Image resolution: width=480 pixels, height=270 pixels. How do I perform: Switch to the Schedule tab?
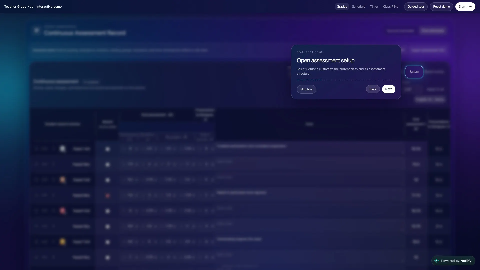click(x=358, y=7)
